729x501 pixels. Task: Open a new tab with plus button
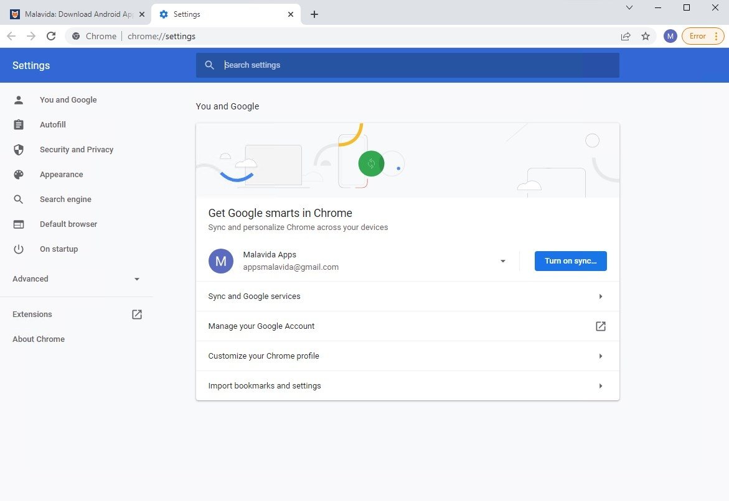[x=314, y=14]
